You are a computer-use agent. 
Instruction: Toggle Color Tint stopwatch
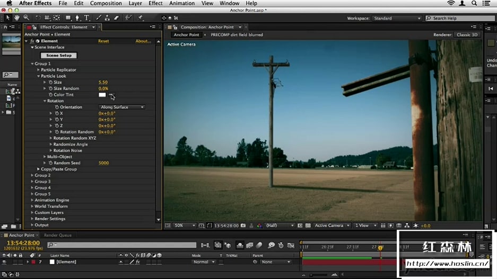click(x=50, y=95)
